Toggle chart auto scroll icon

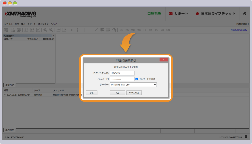pos(59,30)
